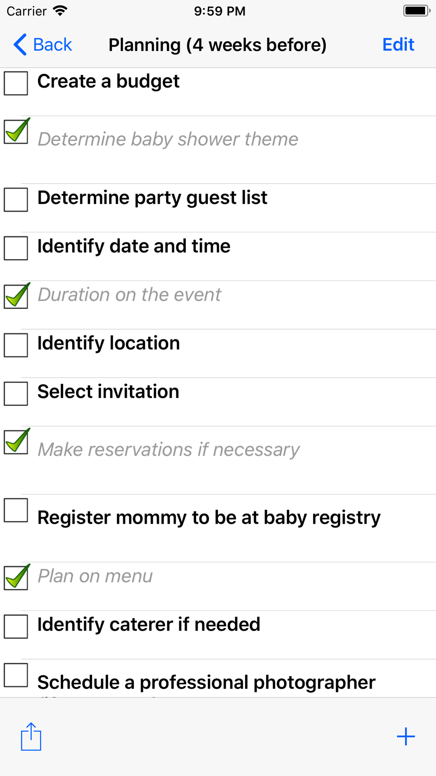This screenshot has width=436, height=776.
Task: Open the Identify location list item
Action: point(218,354)
